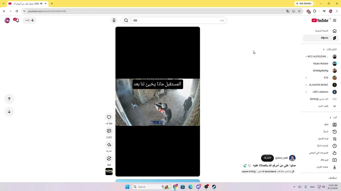The image size is (341, 191).
Task: Open YouTube notifications bell
Action: tap(17, 20)
